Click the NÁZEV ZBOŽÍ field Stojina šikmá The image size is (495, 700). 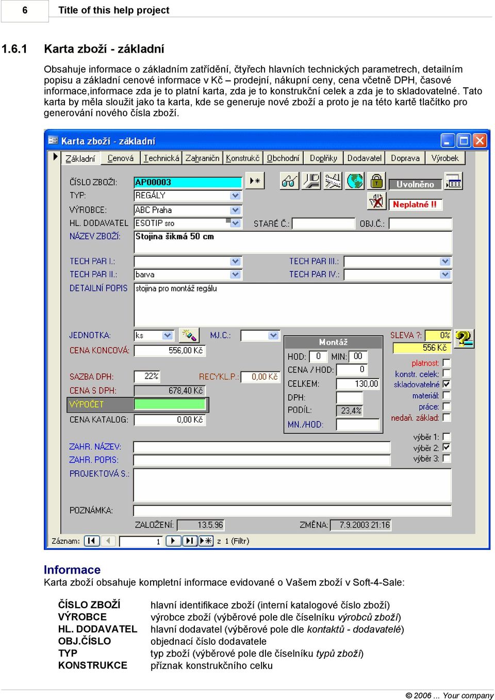(293, 241)
